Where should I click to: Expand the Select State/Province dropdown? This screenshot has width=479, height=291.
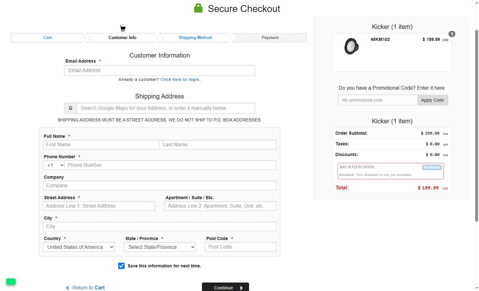coord(160,247)
